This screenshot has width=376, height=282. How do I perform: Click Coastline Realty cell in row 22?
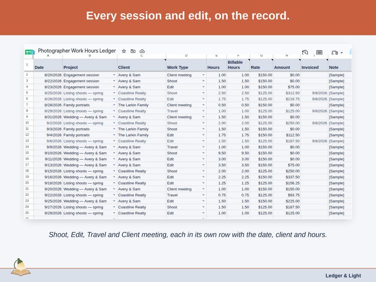tap(142, 195)
